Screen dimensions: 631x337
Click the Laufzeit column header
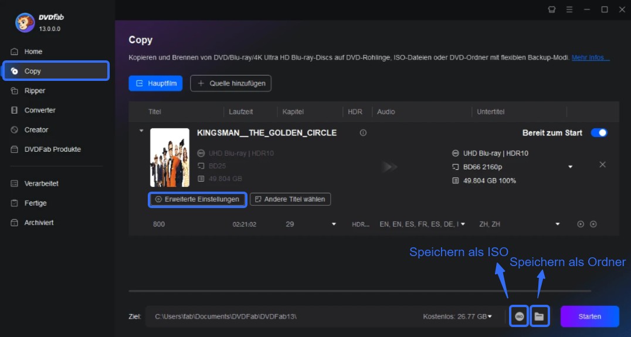click(x=240, y=112)
